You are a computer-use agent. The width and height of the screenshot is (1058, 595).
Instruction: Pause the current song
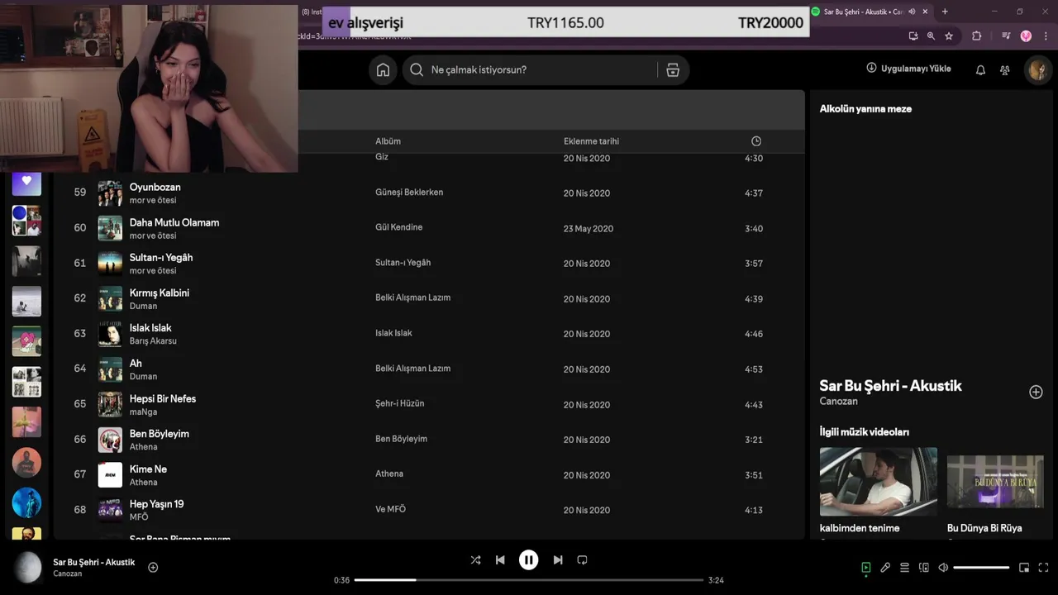528,559
